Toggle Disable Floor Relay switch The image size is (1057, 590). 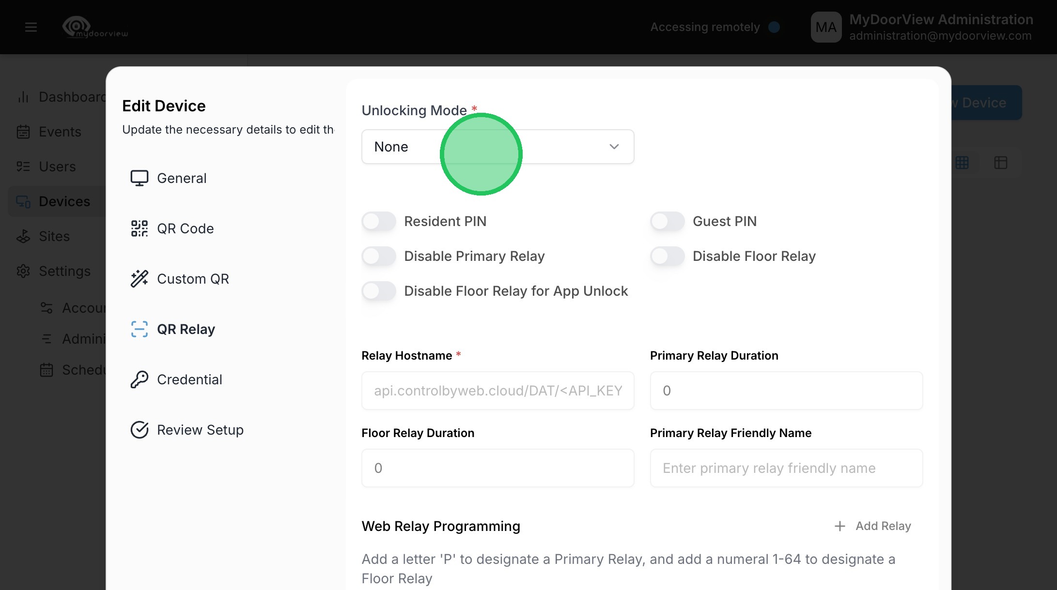(x=667, y=257)
